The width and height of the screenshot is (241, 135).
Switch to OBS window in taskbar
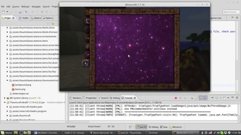point(73,133)
